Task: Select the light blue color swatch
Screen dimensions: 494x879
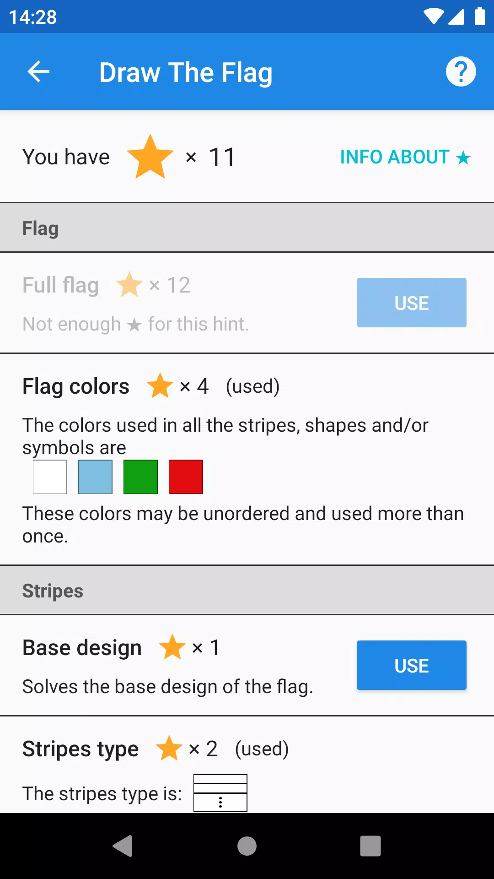Action: 95,477
